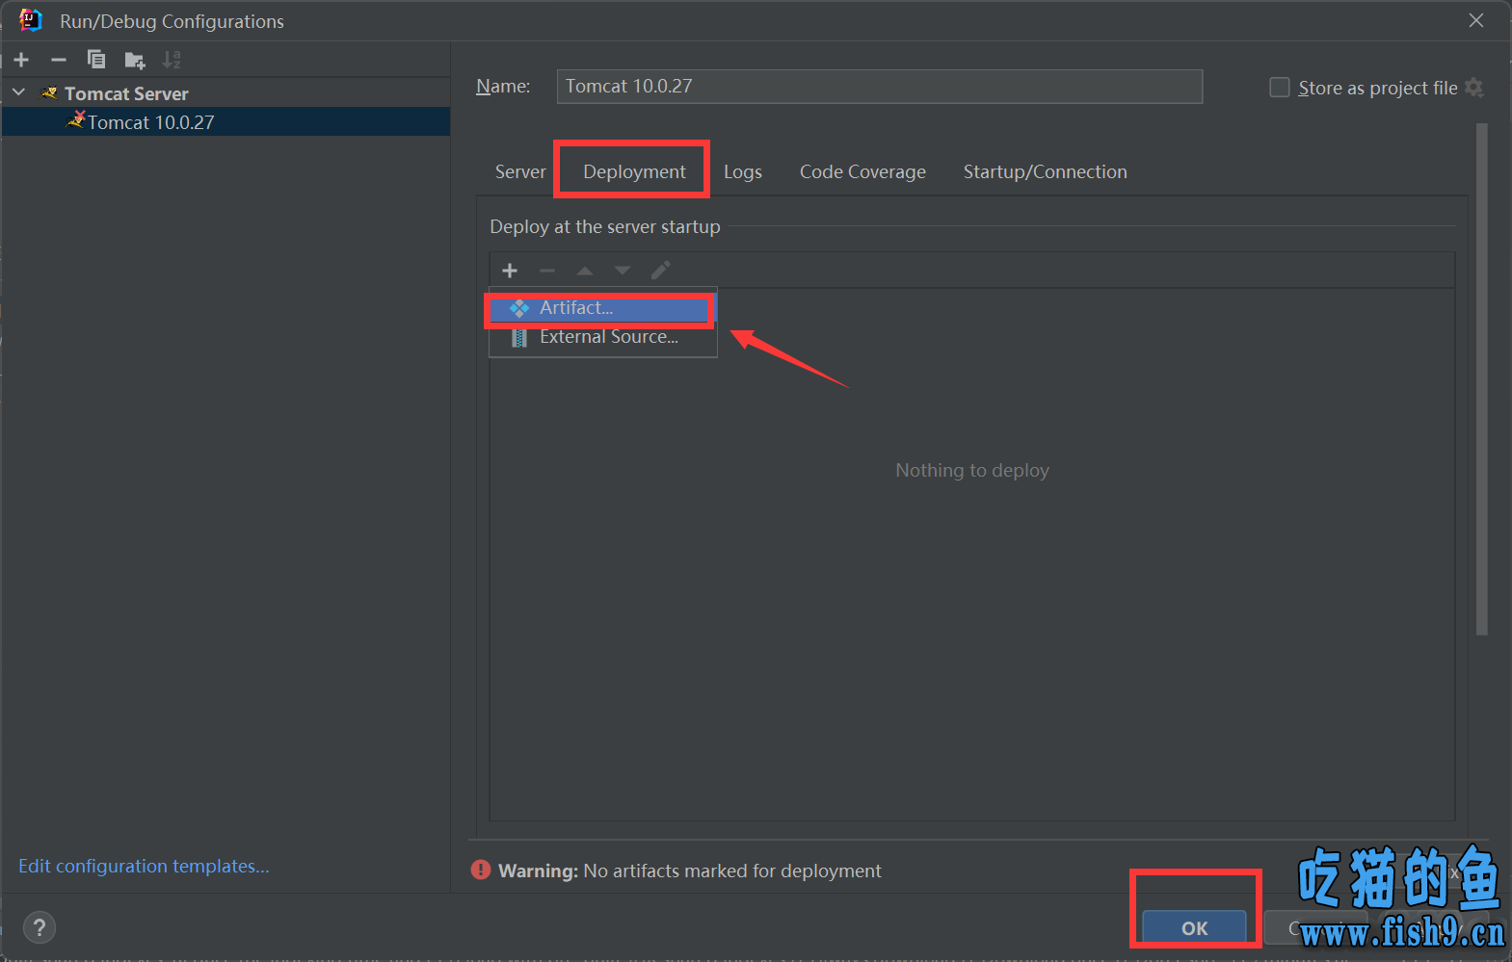
Task: Confirm dialog with OK button
Action: [x=1195, y=927]
